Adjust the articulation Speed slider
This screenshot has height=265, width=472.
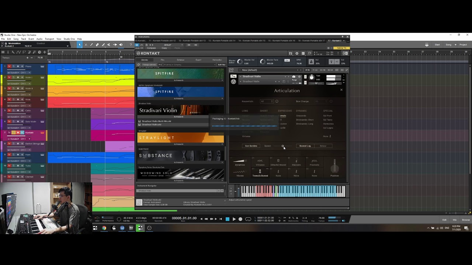[x=282, y=146]
